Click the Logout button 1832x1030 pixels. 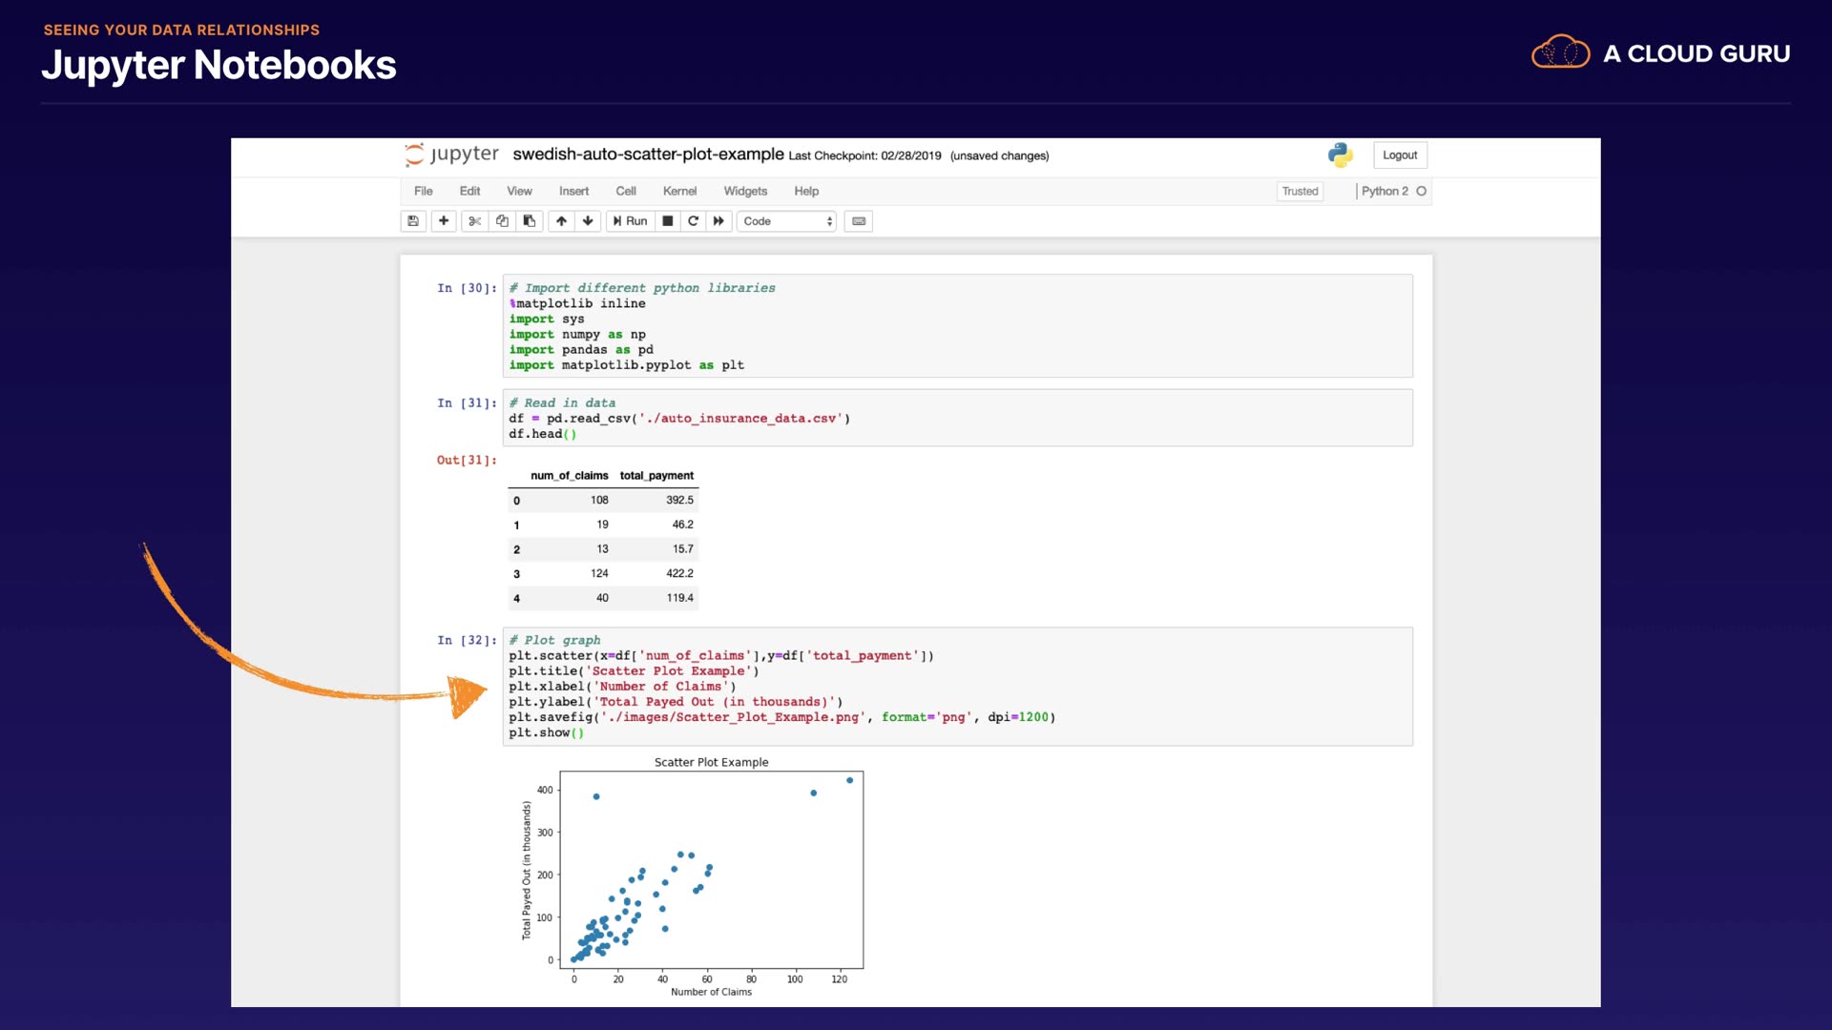1400,155
